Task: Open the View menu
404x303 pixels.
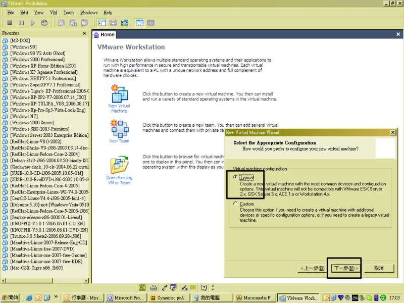Action: pyautogui.click(x=39, y=13)
